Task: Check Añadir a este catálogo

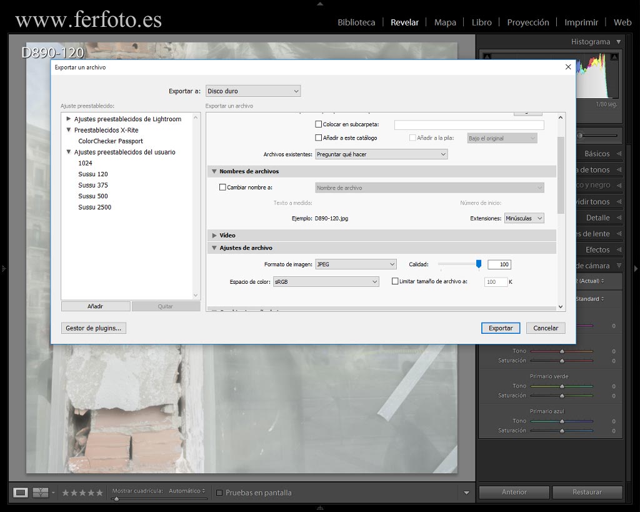Action: [318, 138]
